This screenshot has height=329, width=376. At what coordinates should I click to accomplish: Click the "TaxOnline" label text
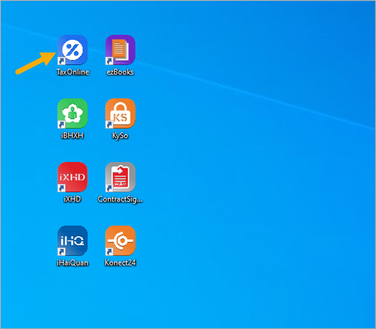click(x=73, y=72)
